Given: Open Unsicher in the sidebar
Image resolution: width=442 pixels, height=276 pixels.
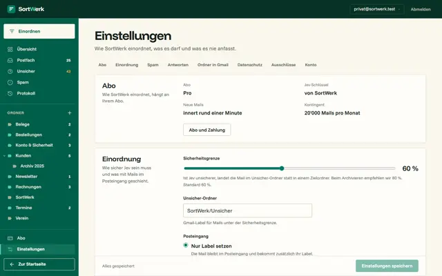Looking at the screenshot, I should tap(39, 71).
